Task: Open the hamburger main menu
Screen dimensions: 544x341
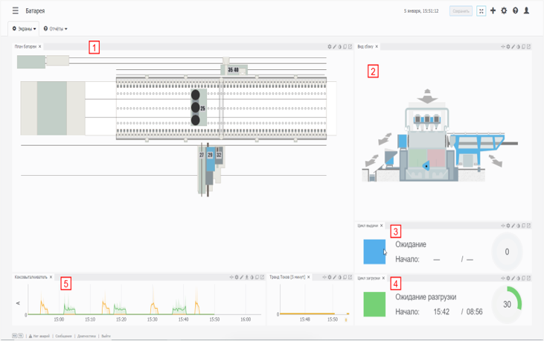Action: [15, 11]
